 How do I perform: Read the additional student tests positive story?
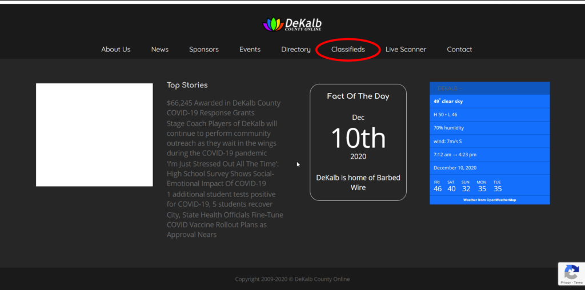point(220,199)
